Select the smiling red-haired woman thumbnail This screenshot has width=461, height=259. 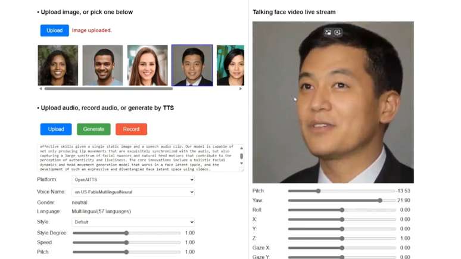point(147,65)
